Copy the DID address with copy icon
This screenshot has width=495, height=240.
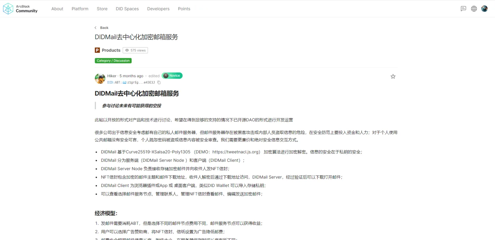click(159, 83)
